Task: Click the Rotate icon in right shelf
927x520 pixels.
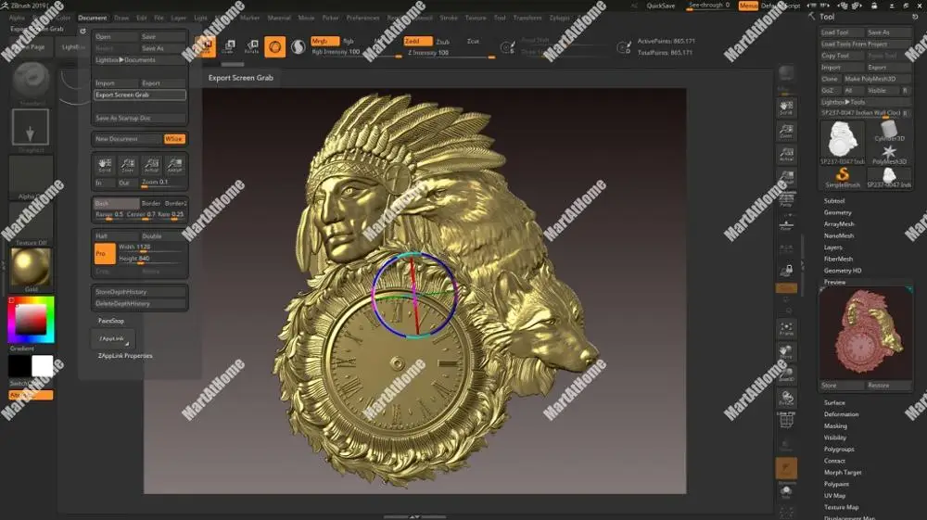Action: coord(786,399)
